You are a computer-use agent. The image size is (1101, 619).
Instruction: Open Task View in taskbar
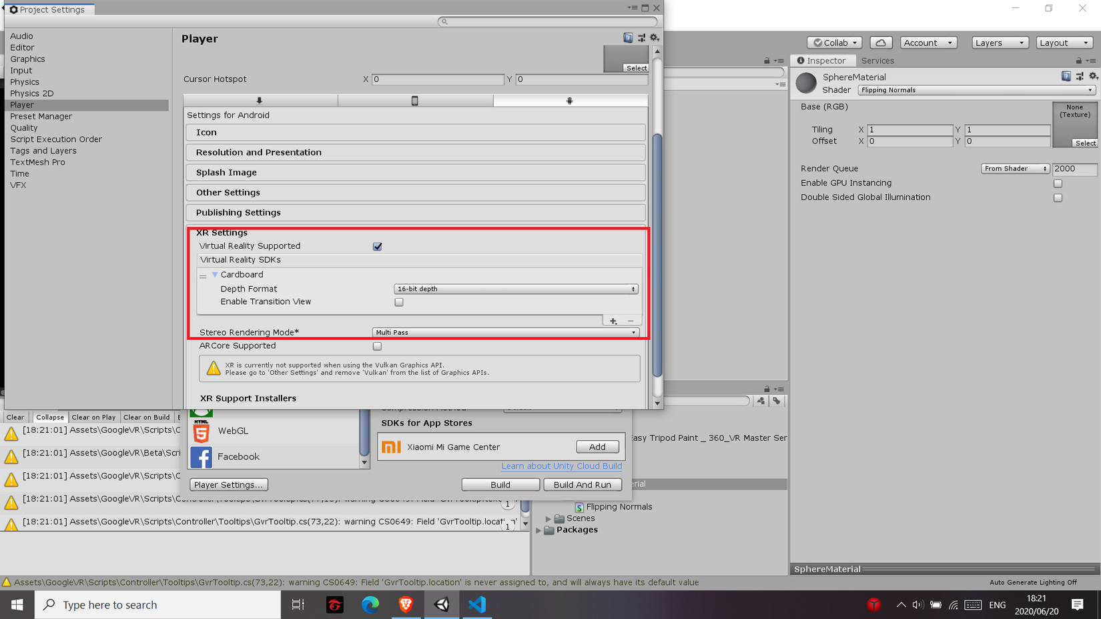298,605
